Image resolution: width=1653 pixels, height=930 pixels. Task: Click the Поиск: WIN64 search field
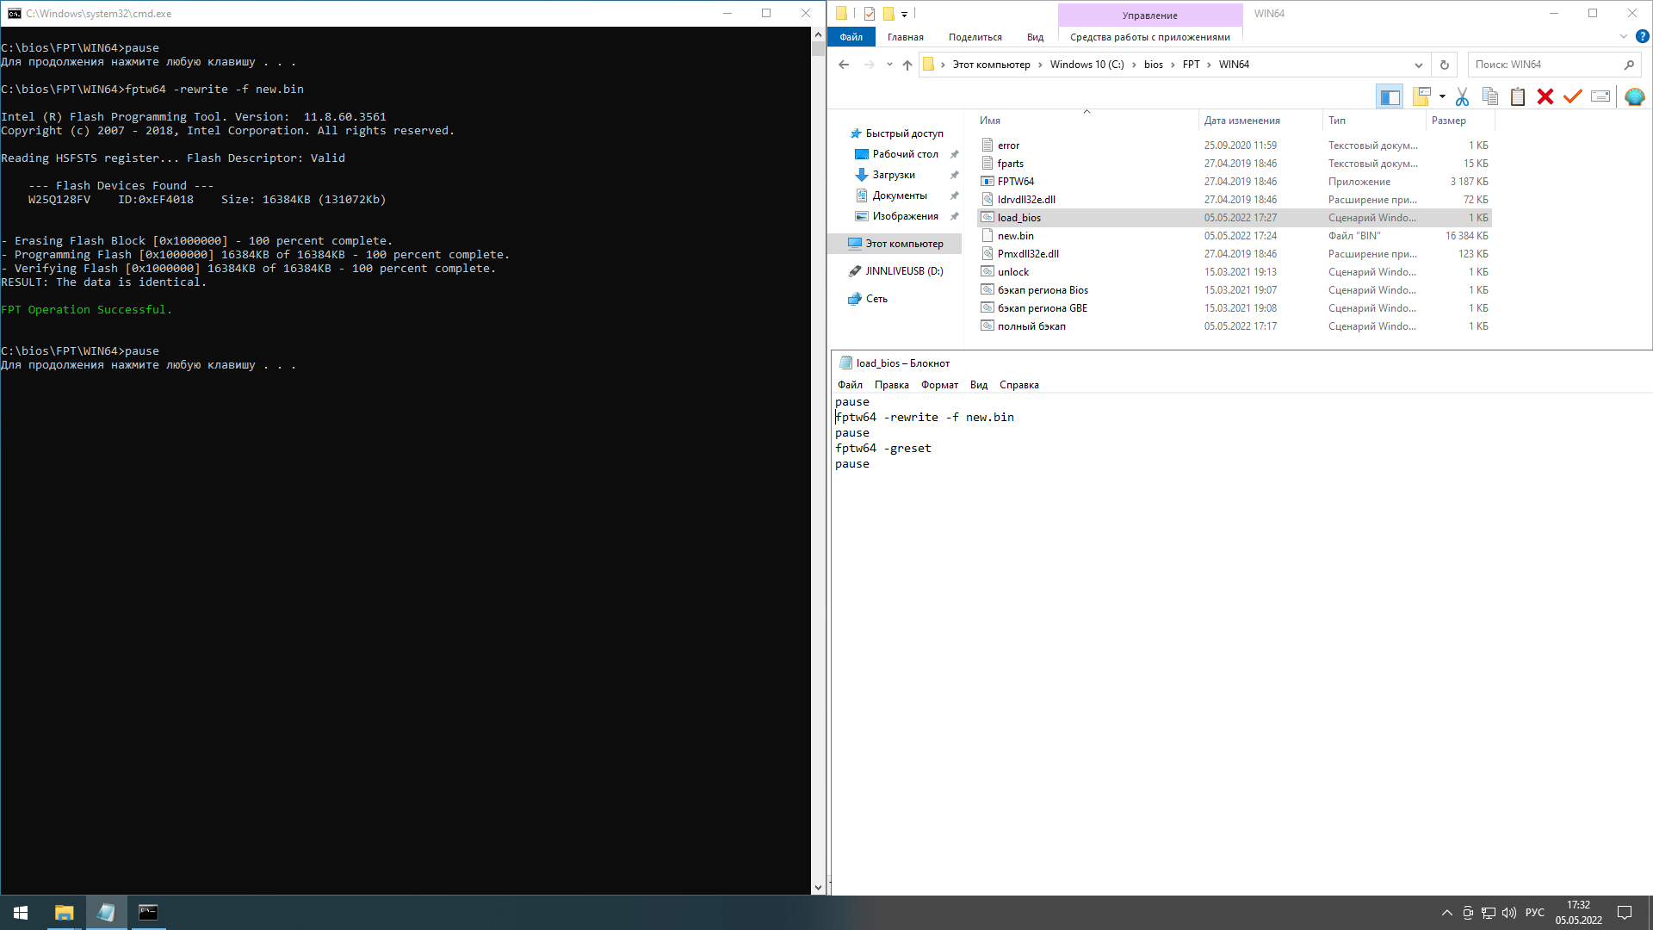point(1544,65)
